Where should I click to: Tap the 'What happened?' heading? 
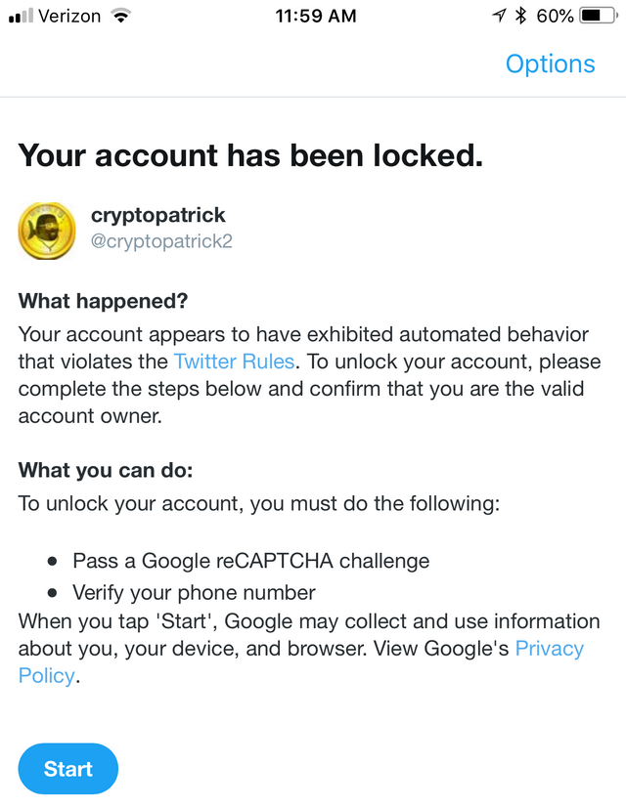point(103,302)
